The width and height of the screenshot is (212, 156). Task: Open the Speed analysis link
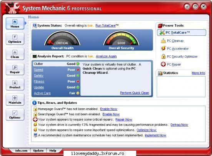tap(38, 70)
